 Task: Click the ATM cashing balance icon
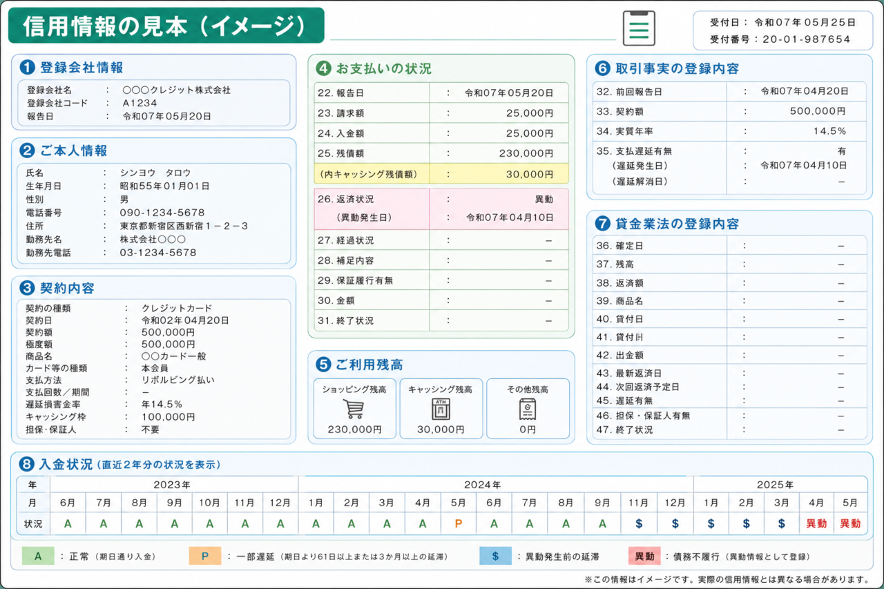pyautogui.click(x=441, y=409)
